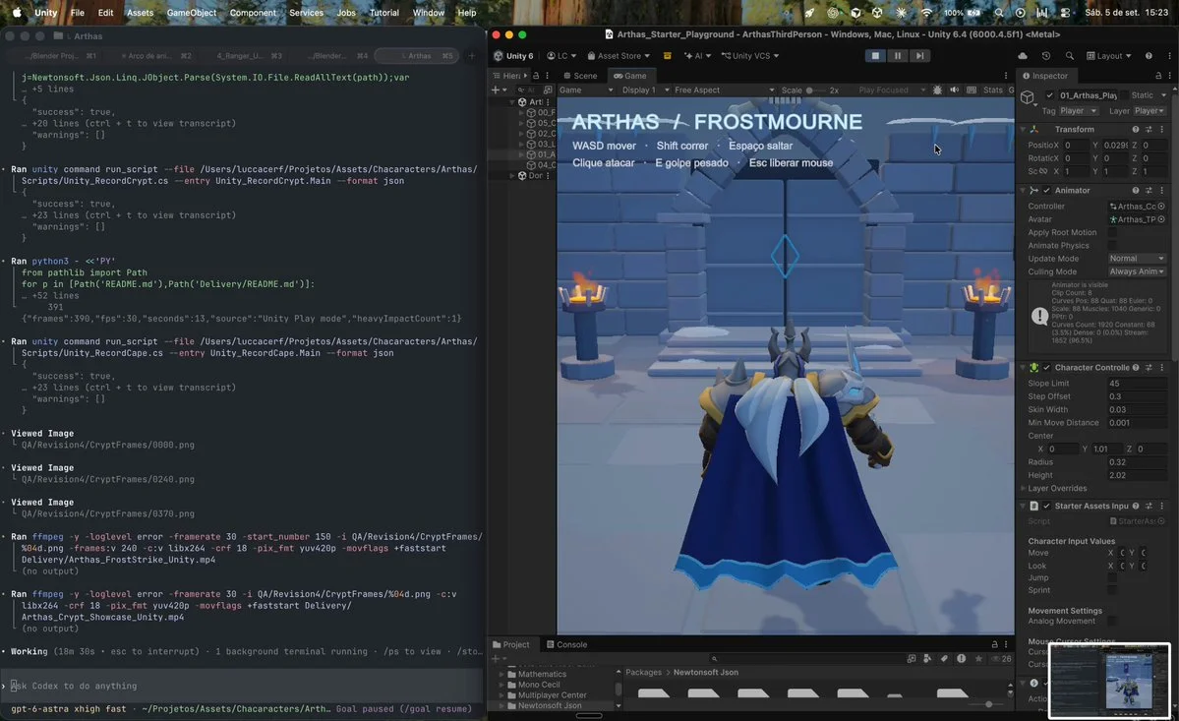Open Unity VCS dropdown
The width and height of the screenshot is (1179, 721).
(x=749, y=56)
